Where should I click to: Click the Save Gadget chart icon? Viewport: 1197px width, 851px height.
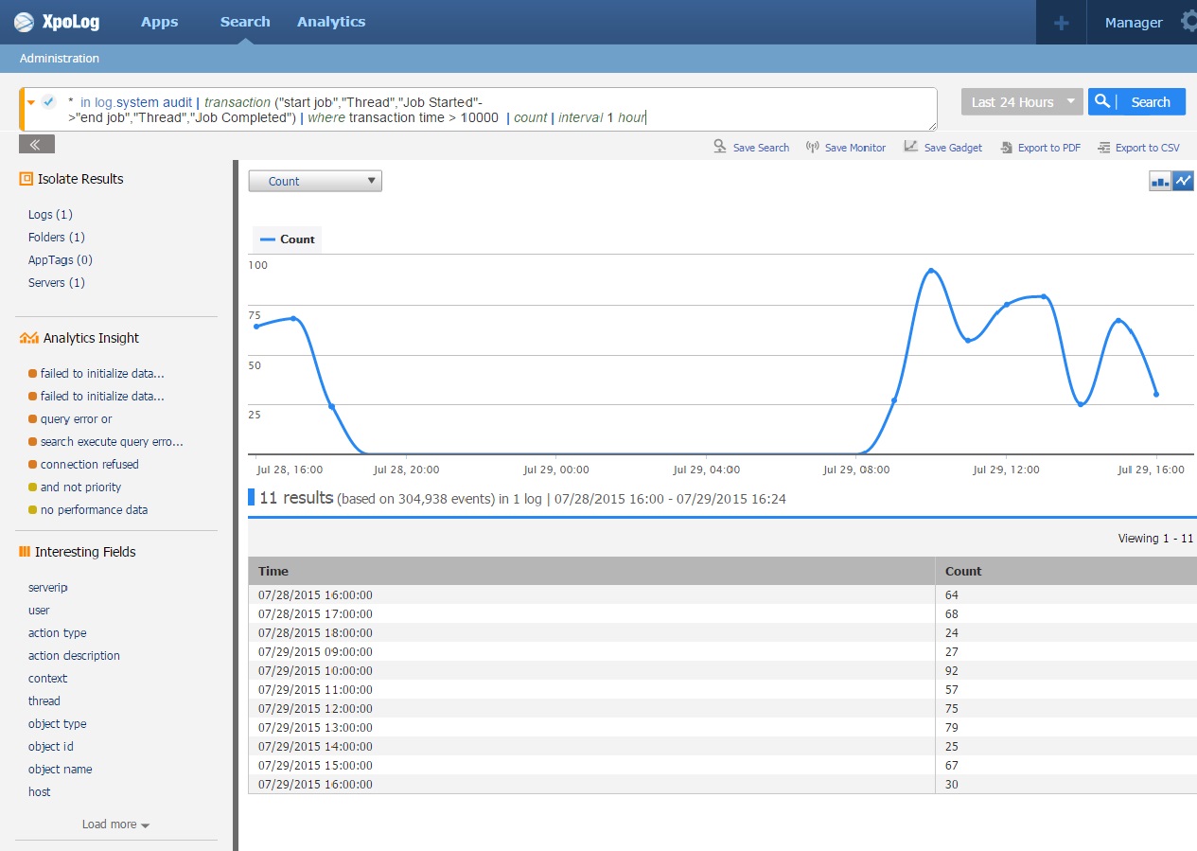[x=911, y=147]
